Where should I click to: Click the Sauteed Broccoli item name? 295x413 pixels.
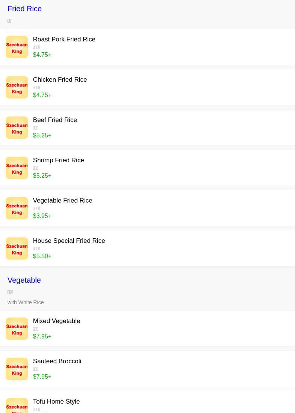coord(57,361)
